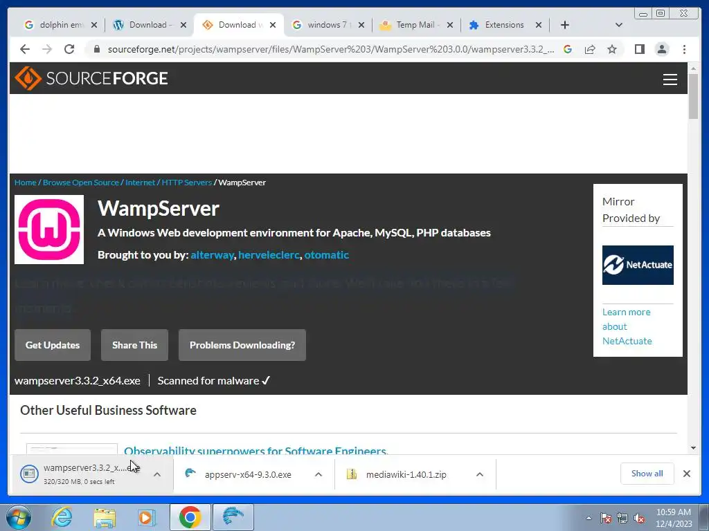The height and width of the screenshot is (531, 709).
Task: Click Problems Downloading? button
Action: [x=242, y=345]
